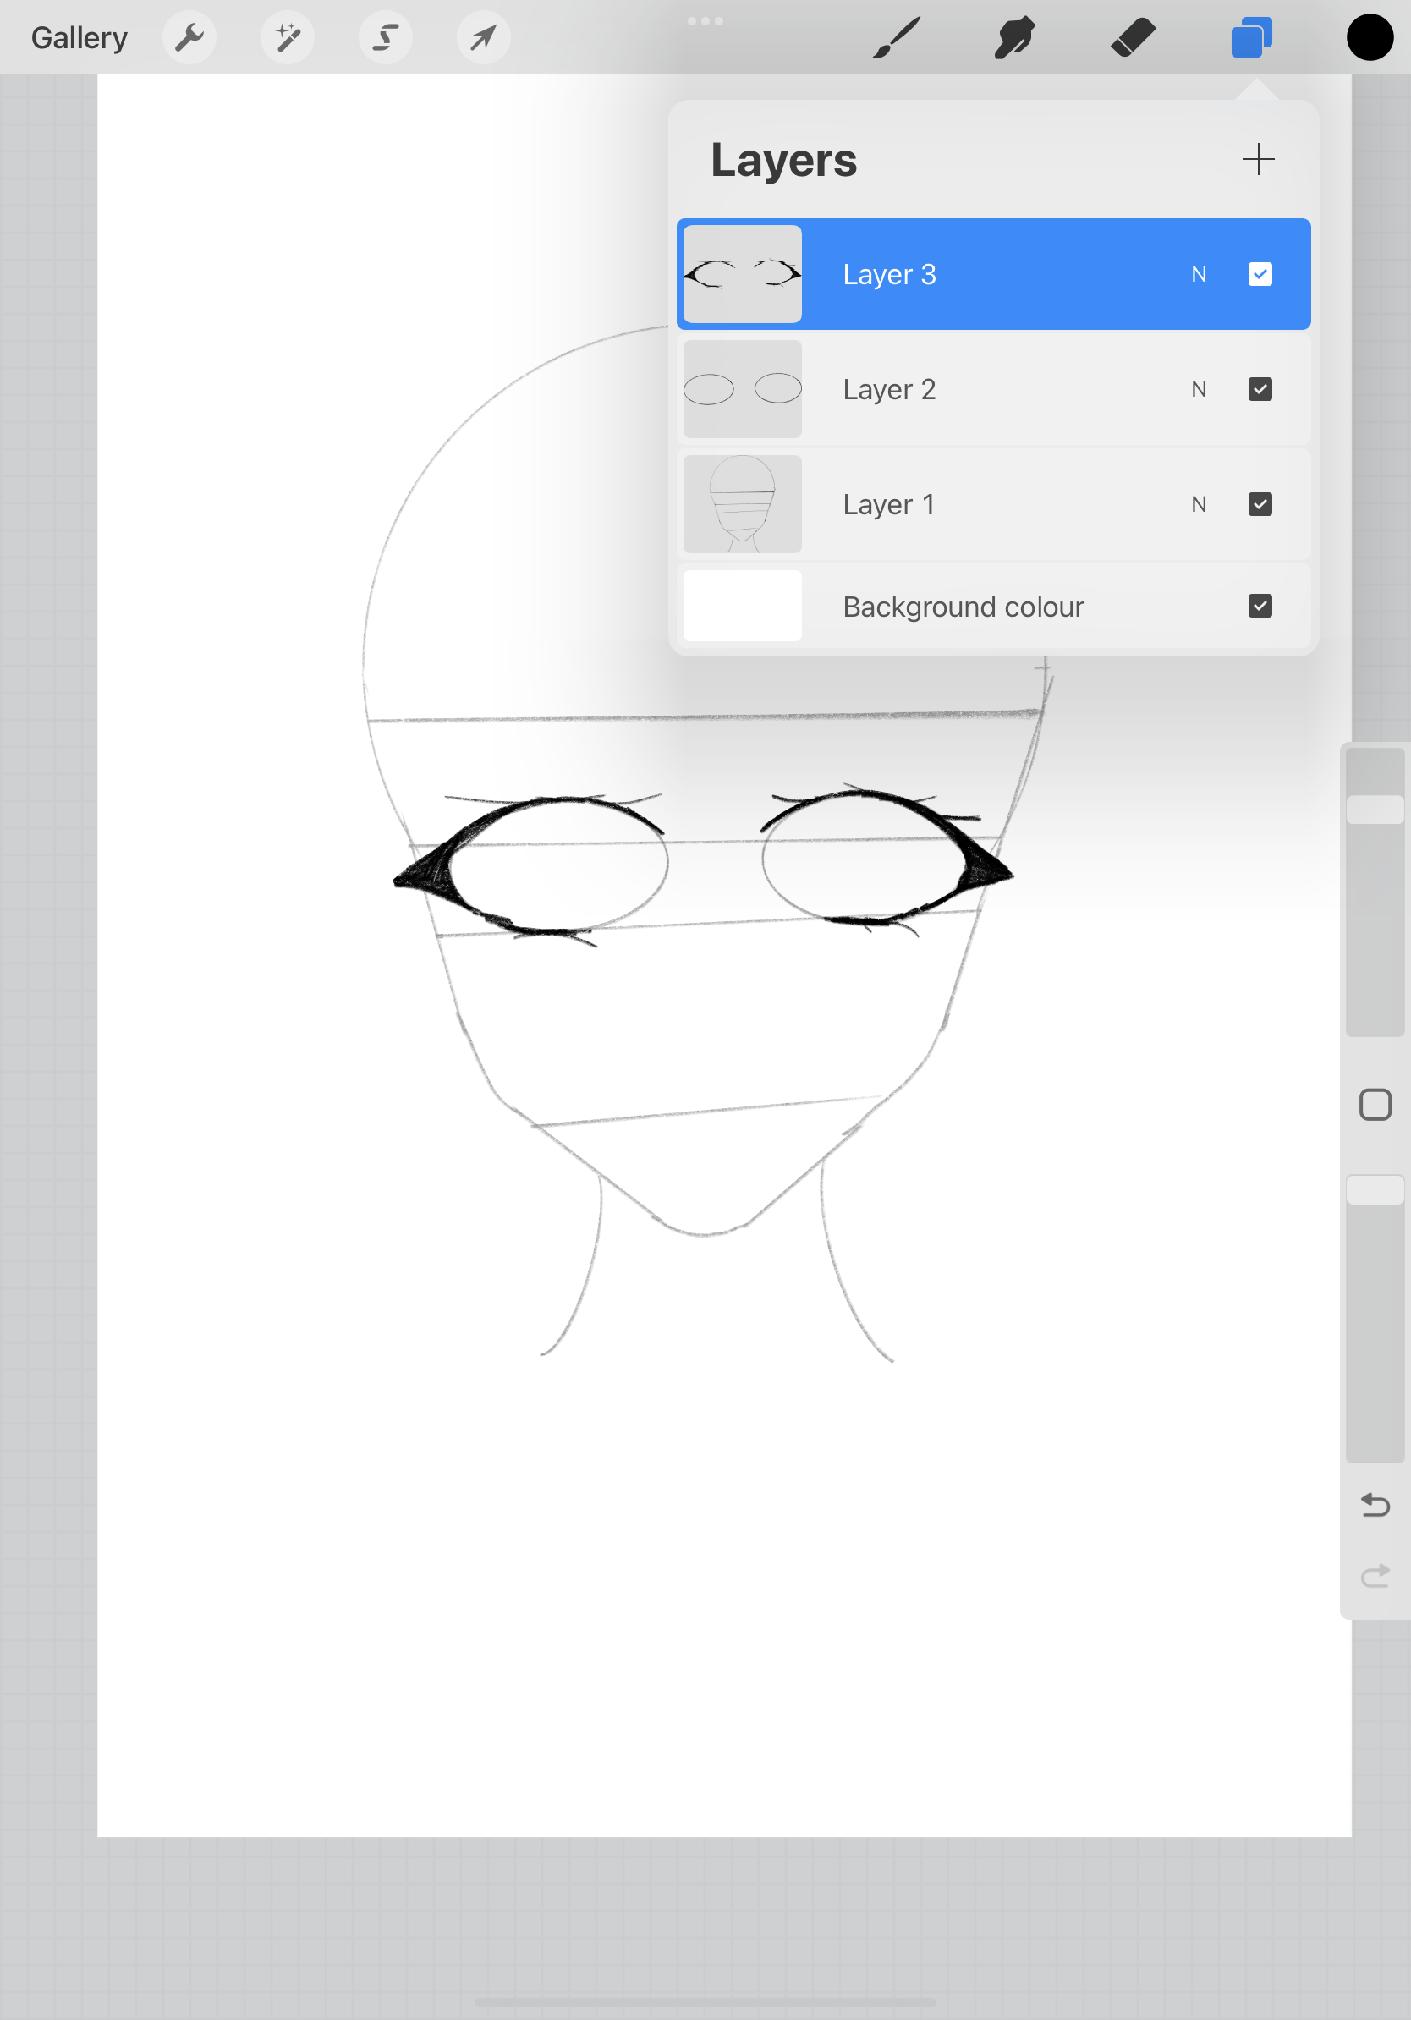
Task: Add a new layer with plus button
Action: (1258, 159)
